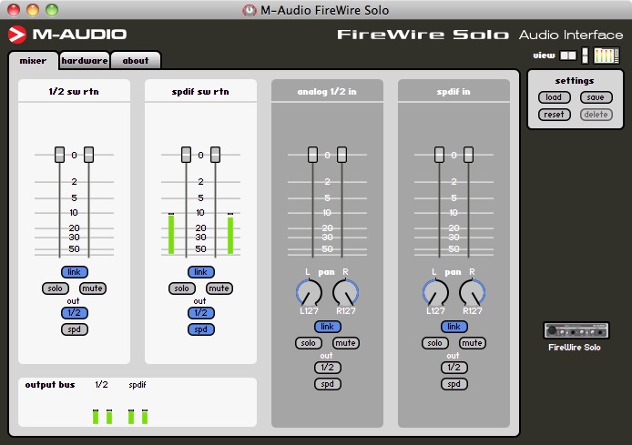Click left fader handle of spdif in

439,155
